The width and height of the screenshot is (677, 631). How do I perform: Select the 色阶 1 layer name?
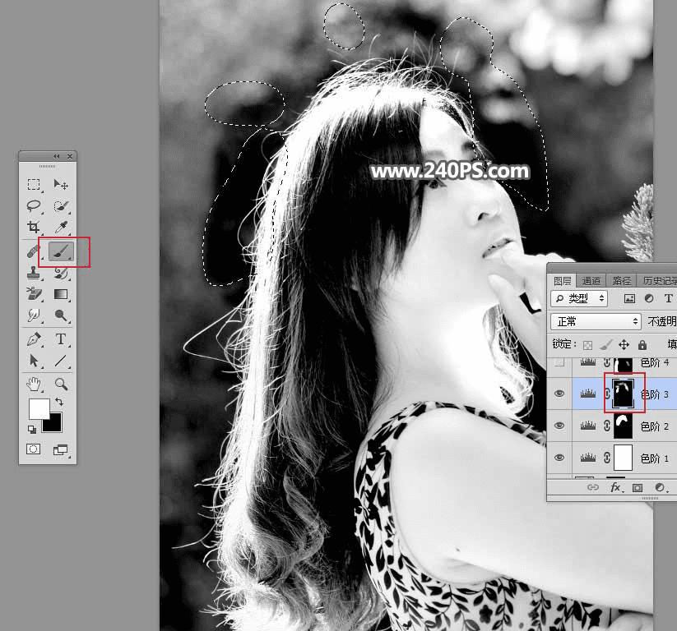coord(655,458)
